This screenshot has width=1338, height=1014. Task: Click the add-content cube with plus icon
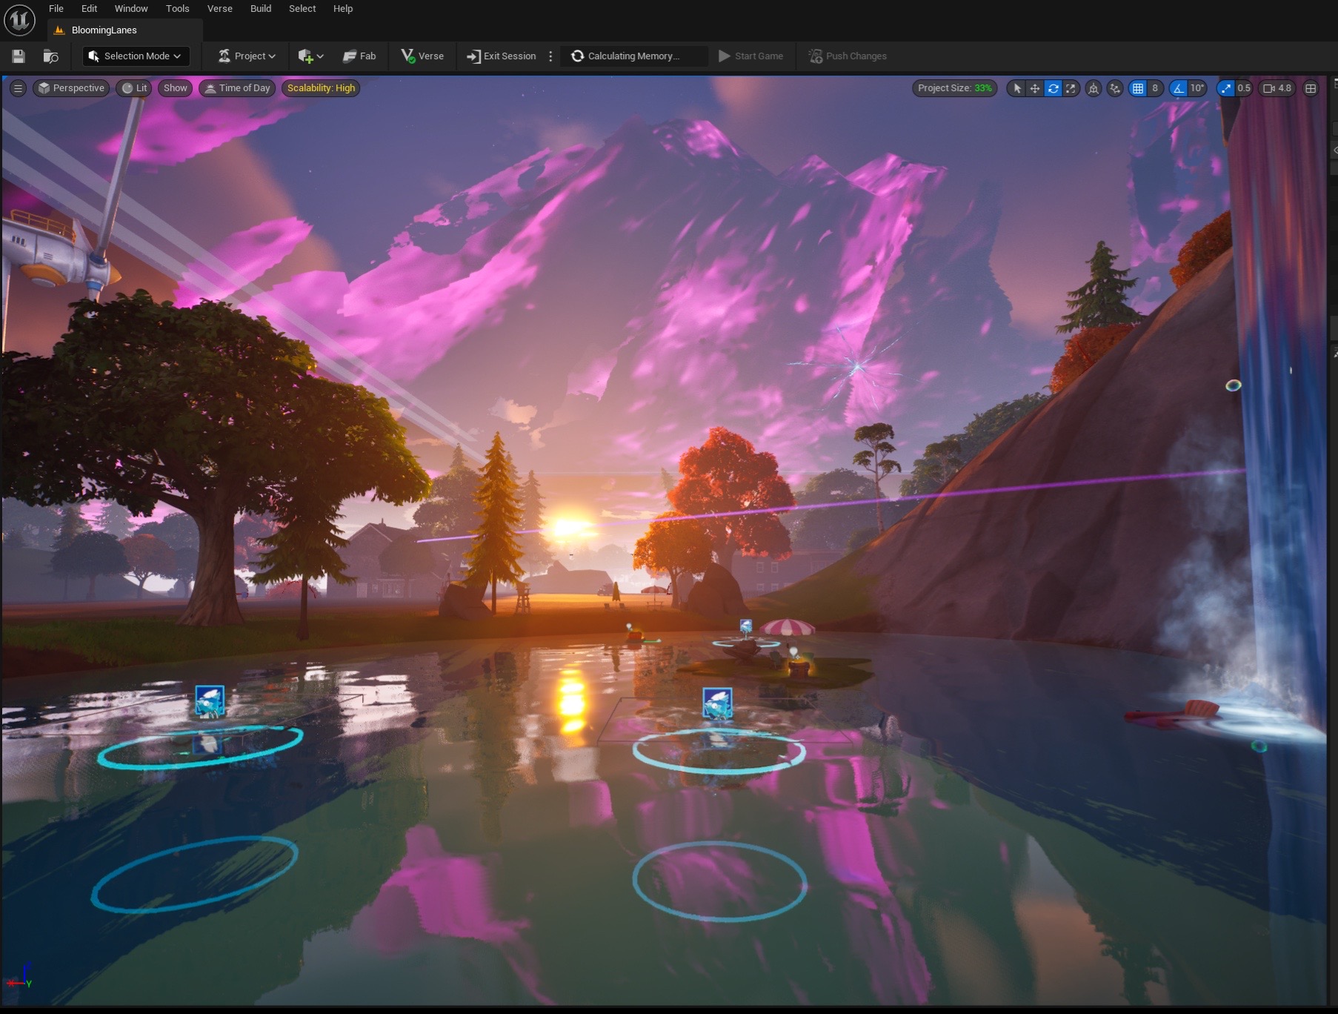(x=305, y=56)
